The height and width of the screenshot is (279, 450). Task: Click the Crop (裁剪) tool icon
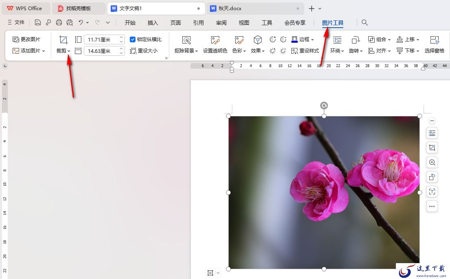[63, 40]
